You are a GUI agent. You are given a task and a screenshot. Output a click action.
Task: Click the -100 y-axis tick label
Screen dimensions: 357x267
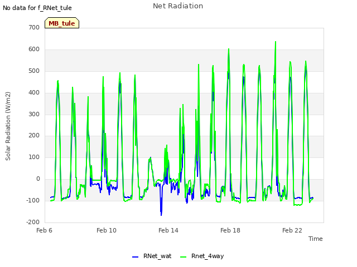pyautogui.click(x=33, y=200)
